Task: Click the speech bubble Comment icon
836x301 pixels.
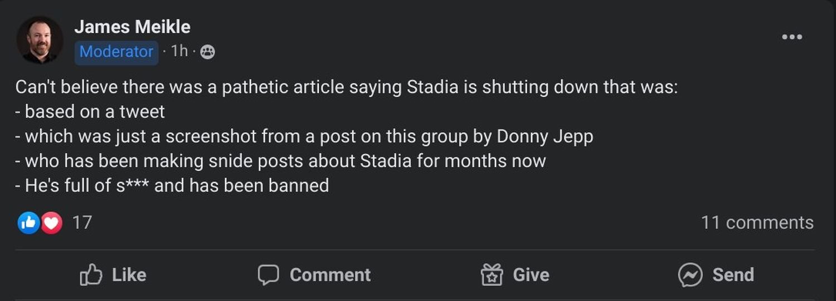Action: 268,275
